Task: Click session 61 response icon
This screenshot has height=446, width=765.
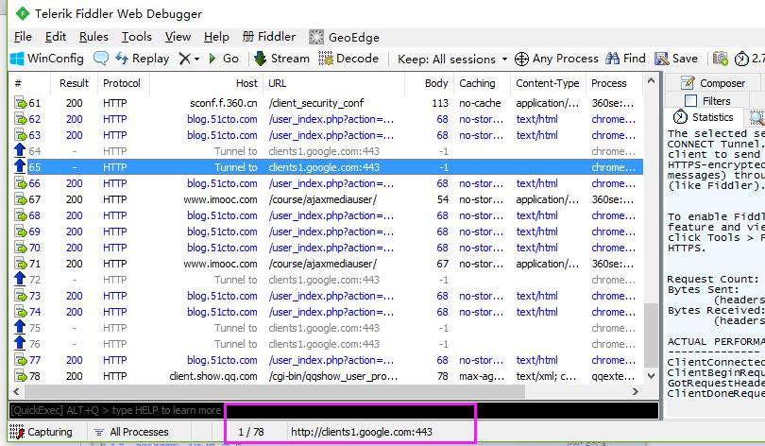Action: click(x=21, y=103)
